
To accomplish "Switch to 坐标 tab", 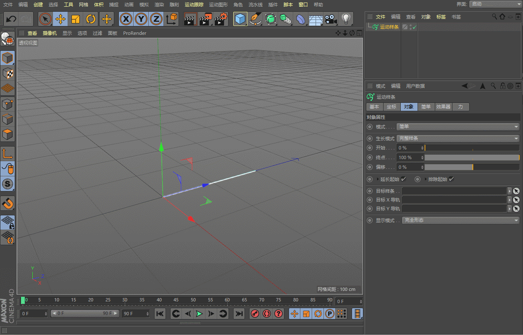I will pos(392,107).
